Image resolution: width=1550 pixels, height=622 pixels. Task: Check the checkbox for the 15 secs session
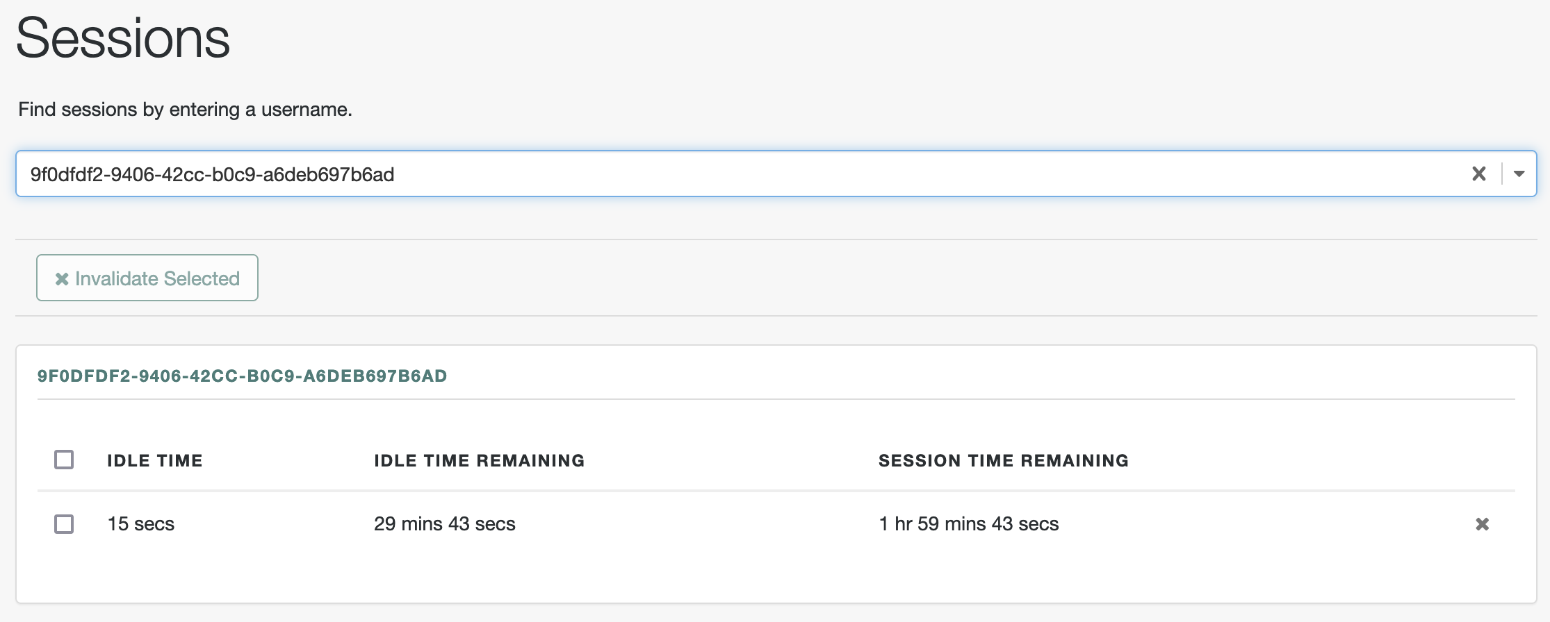pyautogui.click(x=65, y=524)
